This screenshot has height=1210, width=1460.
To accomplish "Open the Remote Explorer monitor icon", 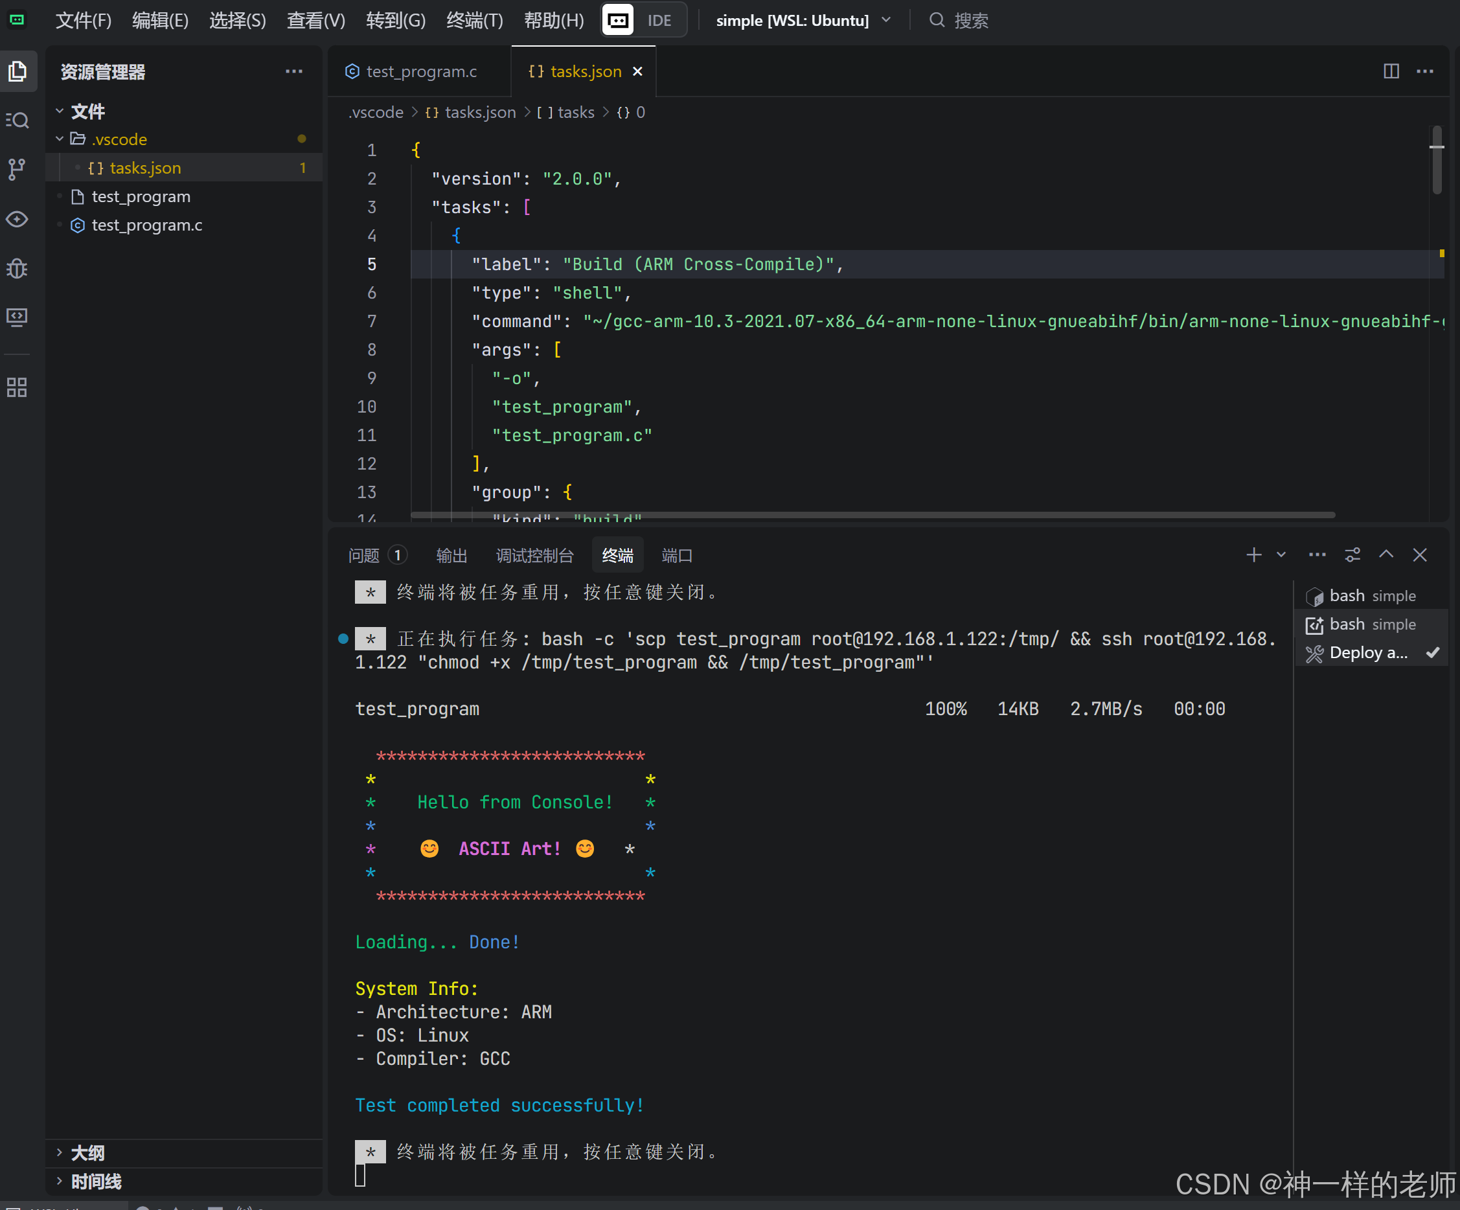I will (18, 318).
